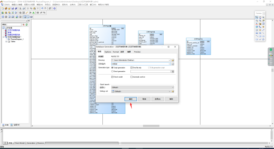Clear the browser filter with the red icon
Image resolution: width=274 pixels, height=149 pixels.
23,25
